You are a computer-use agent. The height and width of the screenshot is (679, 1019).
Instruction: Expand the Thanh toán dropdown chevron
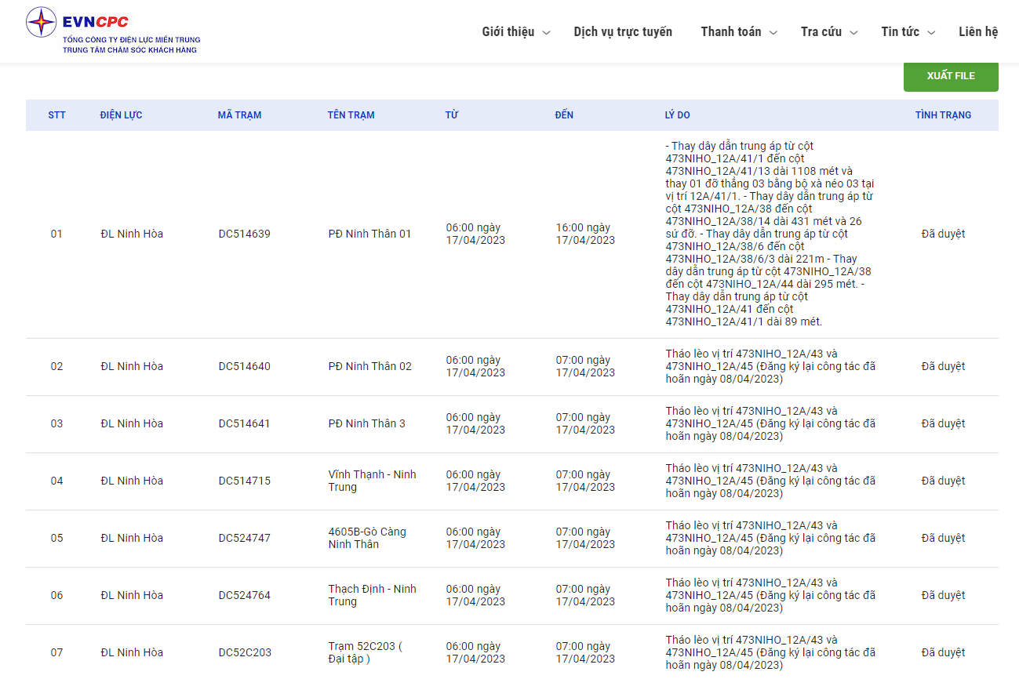(773, 33)
